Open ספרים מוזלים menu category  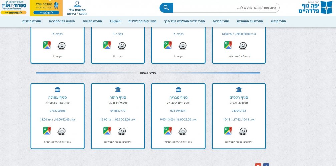(32, 21)
